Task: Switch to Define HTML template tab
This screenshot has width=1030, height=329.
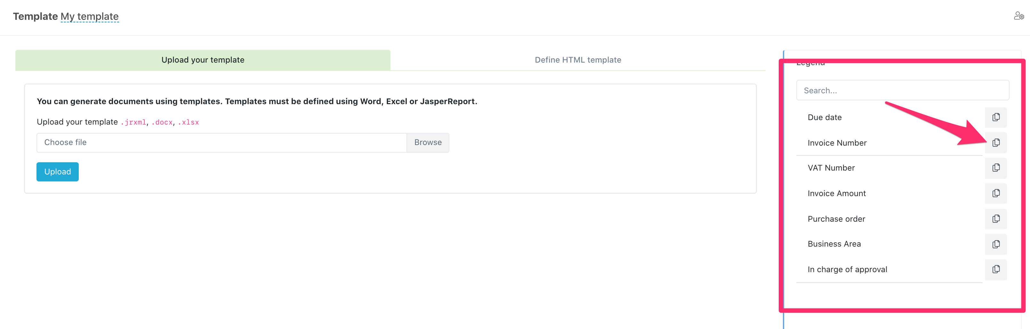Action: tap(577, 60)
